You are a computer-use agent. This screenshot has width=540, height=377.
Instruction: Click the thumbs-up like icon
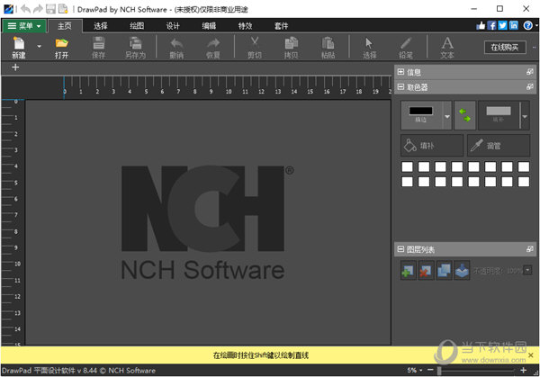tap(481, 25)
